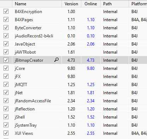147x139 pixels.
Task: Select the jFX library name
Action: click(x=18, y=77)
